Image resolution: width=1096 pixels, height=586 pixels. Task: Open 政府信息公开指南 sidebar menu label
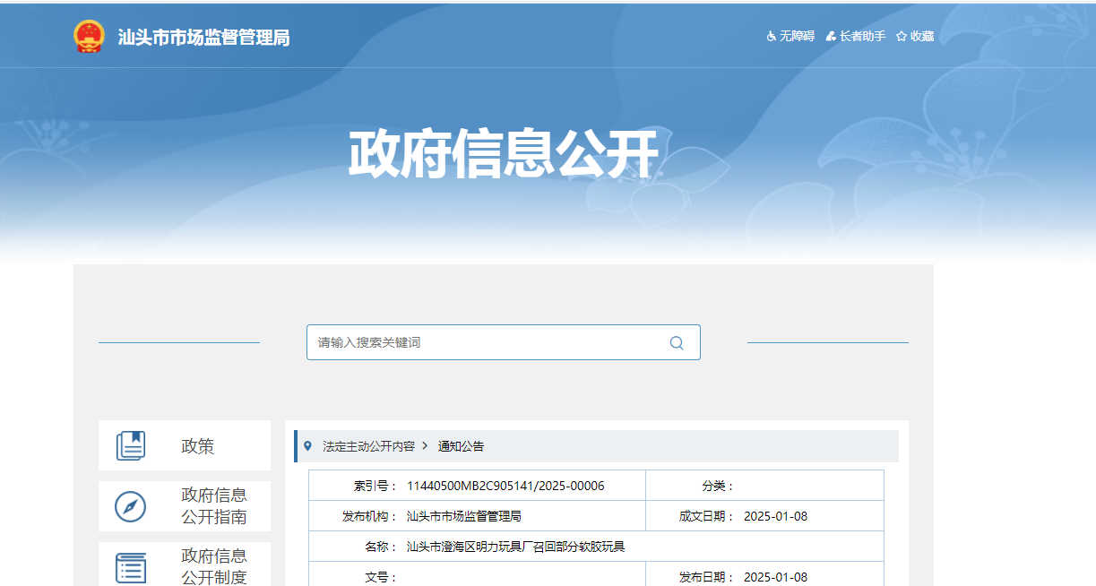pos(214,506)
